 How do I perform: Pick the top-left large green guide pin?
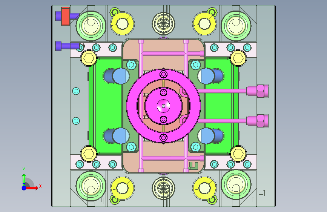pyautogui.click(x=91, y=26)
